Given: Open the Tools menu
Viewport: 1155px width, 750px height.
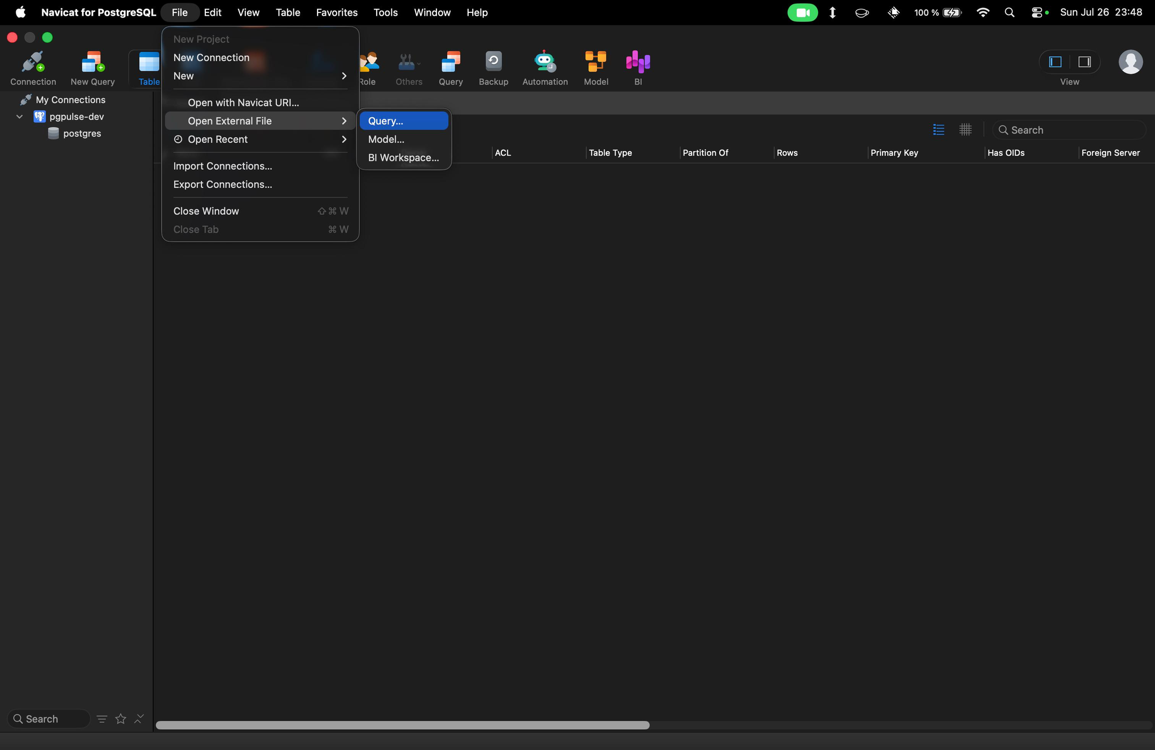Looking at the screenshot, I should [x=386, y=12].
